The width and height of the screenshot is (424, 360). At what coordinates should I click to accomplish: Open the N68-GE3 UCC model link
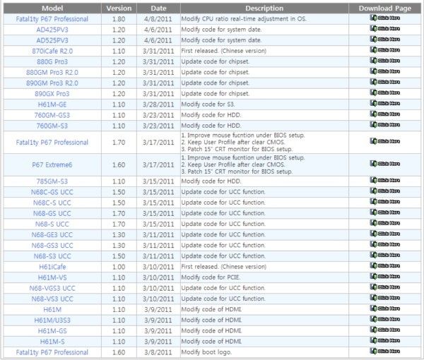tap(52, 234)
